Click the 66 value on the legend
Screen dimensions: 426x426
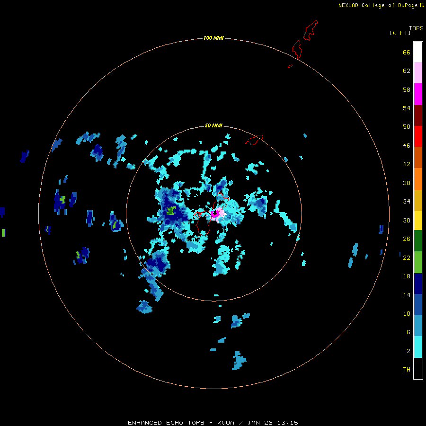click(x=407, y=52)
